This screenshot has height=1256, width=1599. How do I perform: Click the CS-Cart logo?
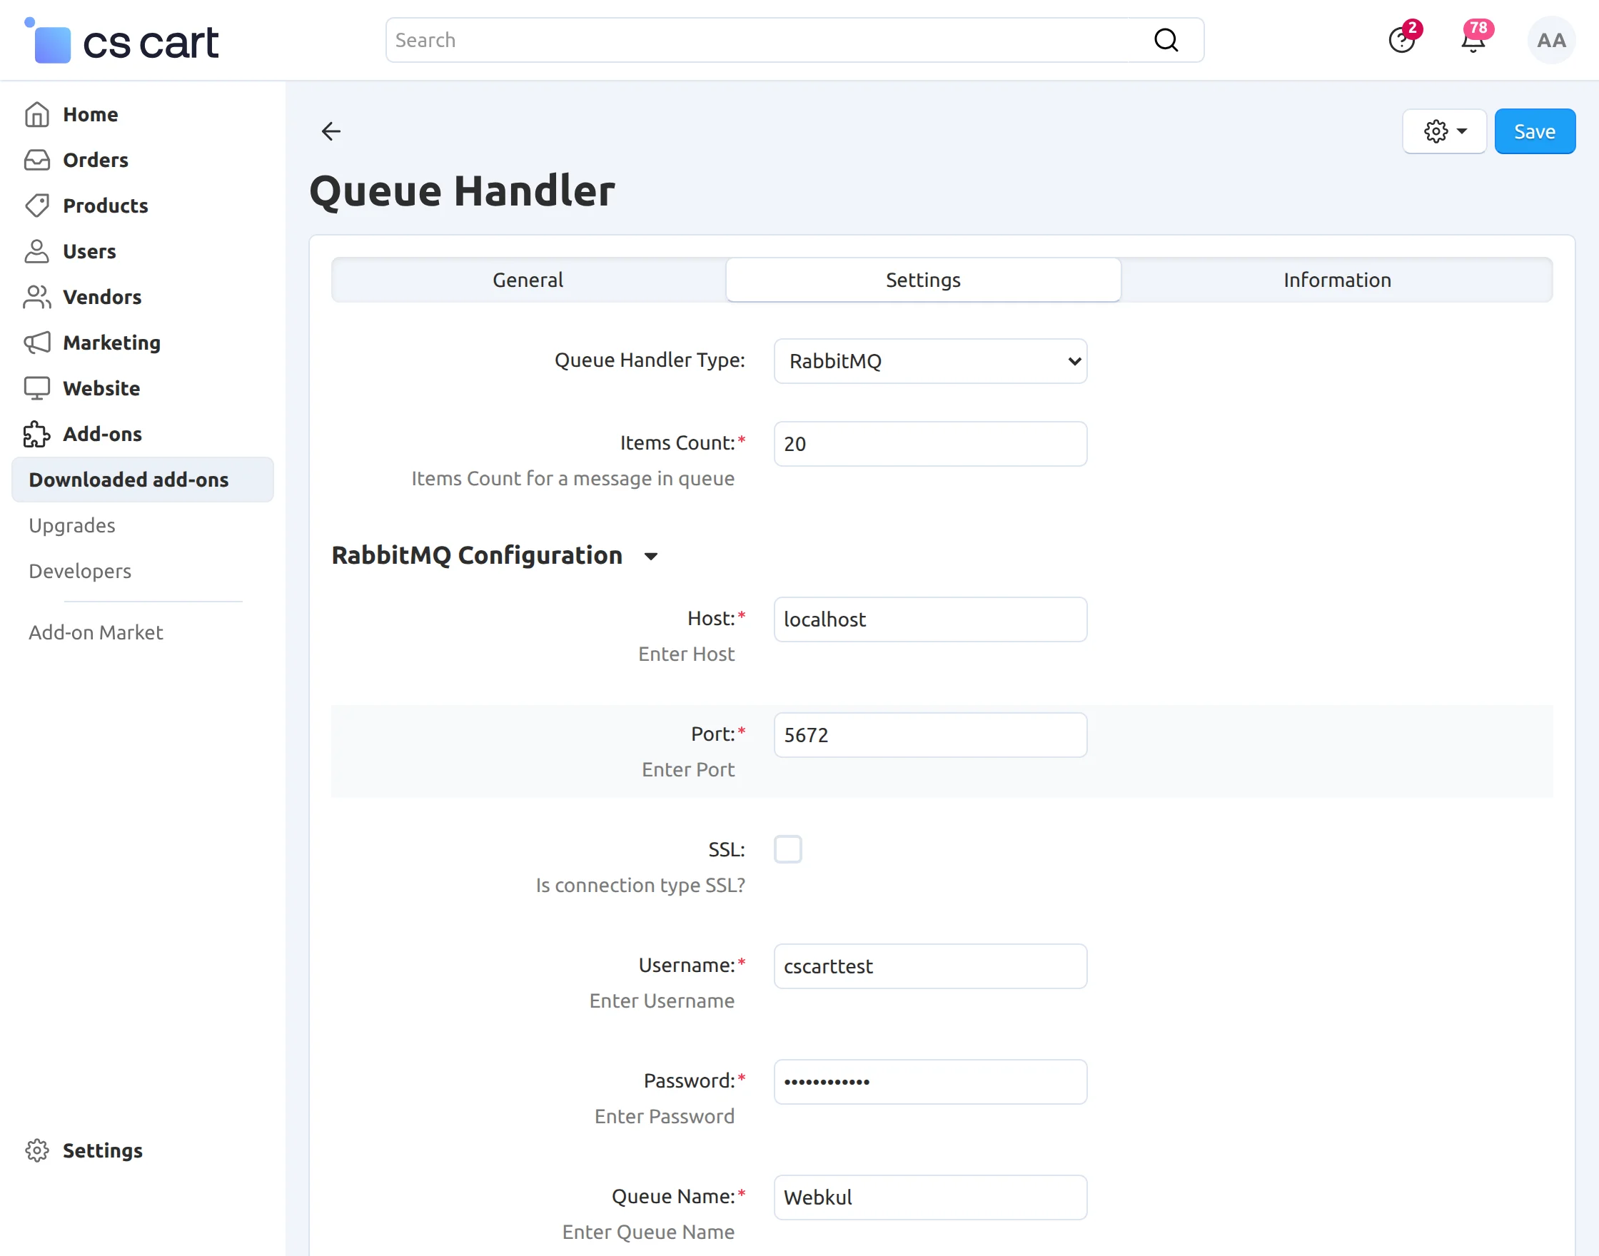(x=122, y=42)
